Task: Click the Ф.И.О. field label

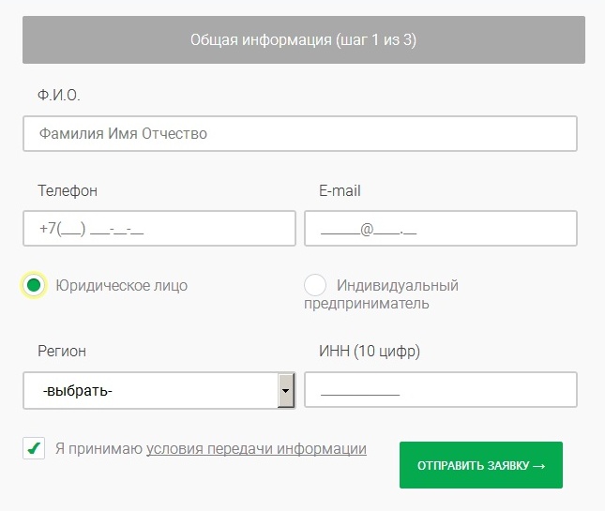Action: point(59,96)
